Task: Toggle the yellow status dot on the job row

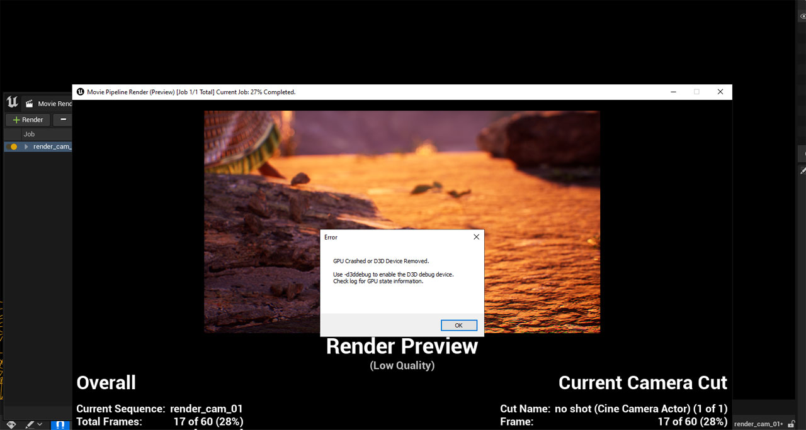Action: pyautogui.click(x=13, y=146)
